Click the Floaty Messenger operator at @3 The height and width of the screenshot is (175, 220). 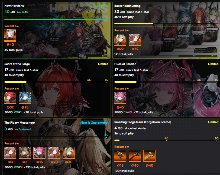[10, 153]
